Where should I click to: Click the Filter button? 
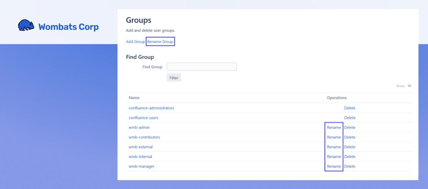pos(174,78)
